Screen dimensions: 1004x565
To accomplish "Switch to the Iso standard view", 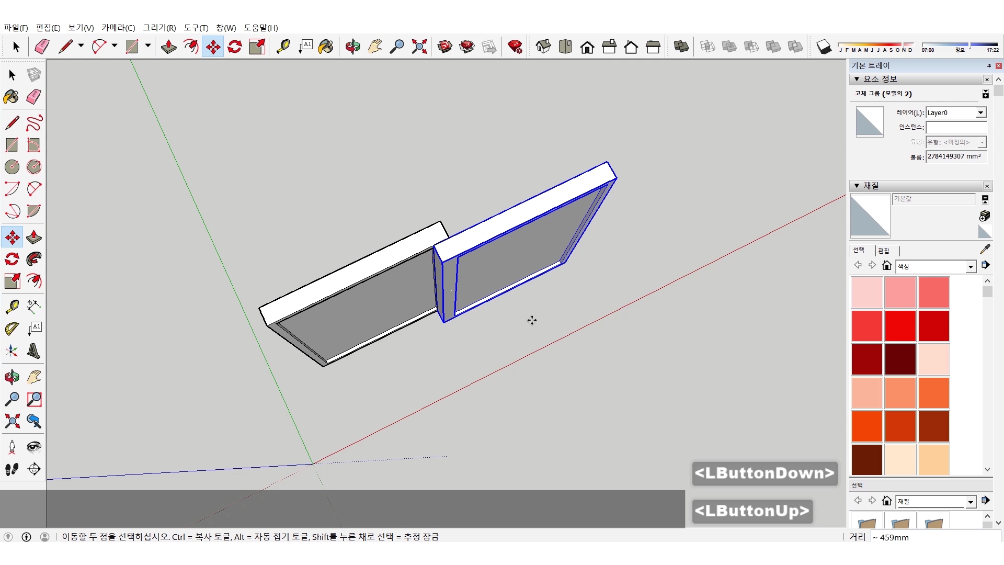I will point(543,47).
